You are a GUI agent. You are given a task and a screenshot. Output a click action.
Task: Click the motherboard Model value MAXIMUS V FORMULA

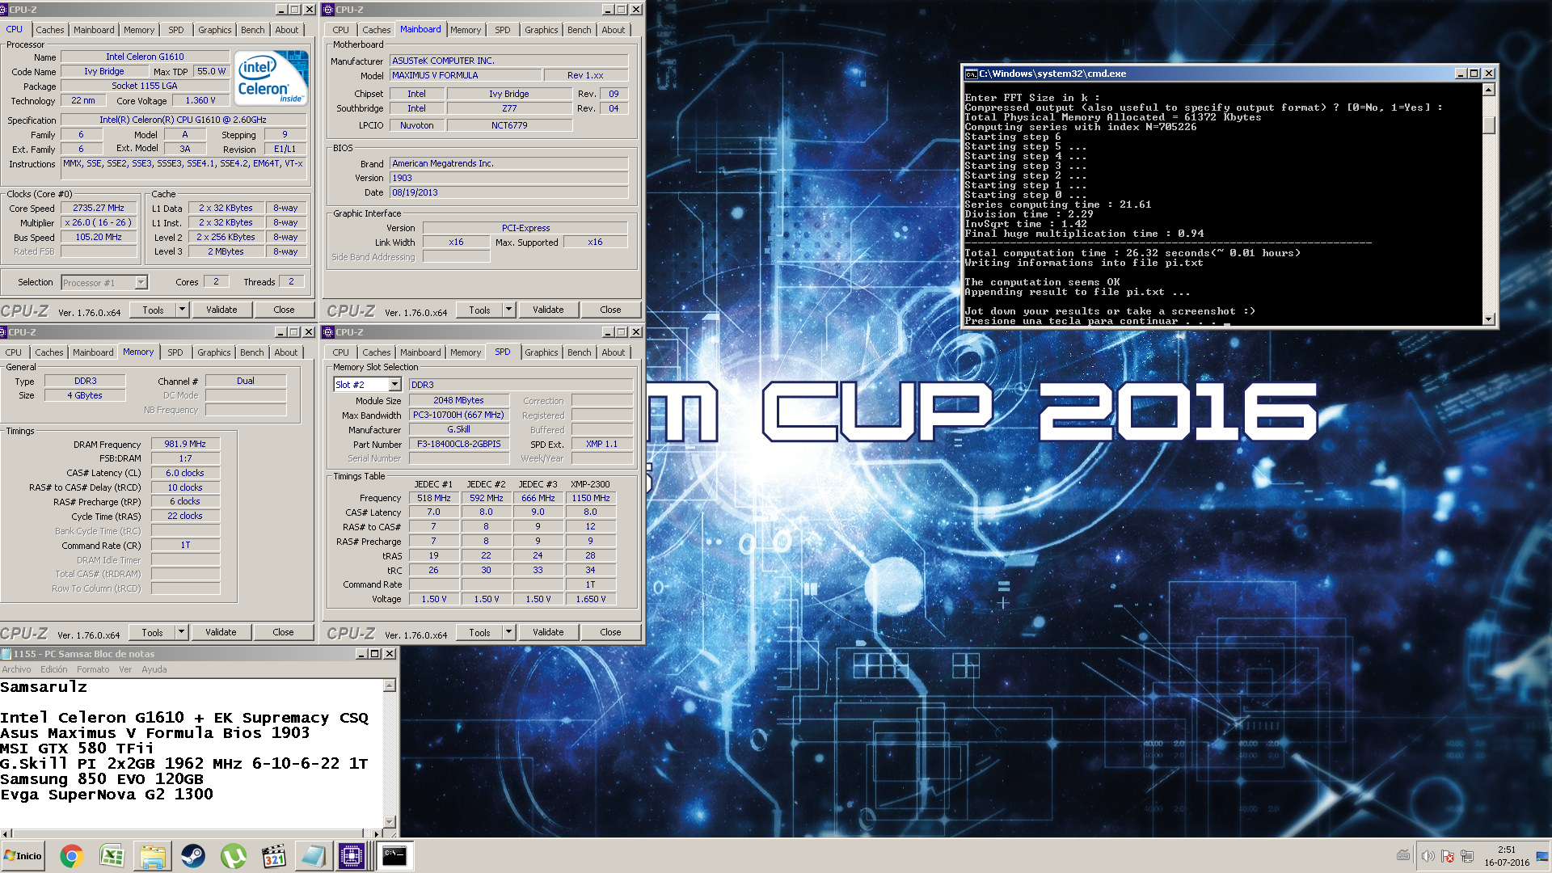(465, 75)
